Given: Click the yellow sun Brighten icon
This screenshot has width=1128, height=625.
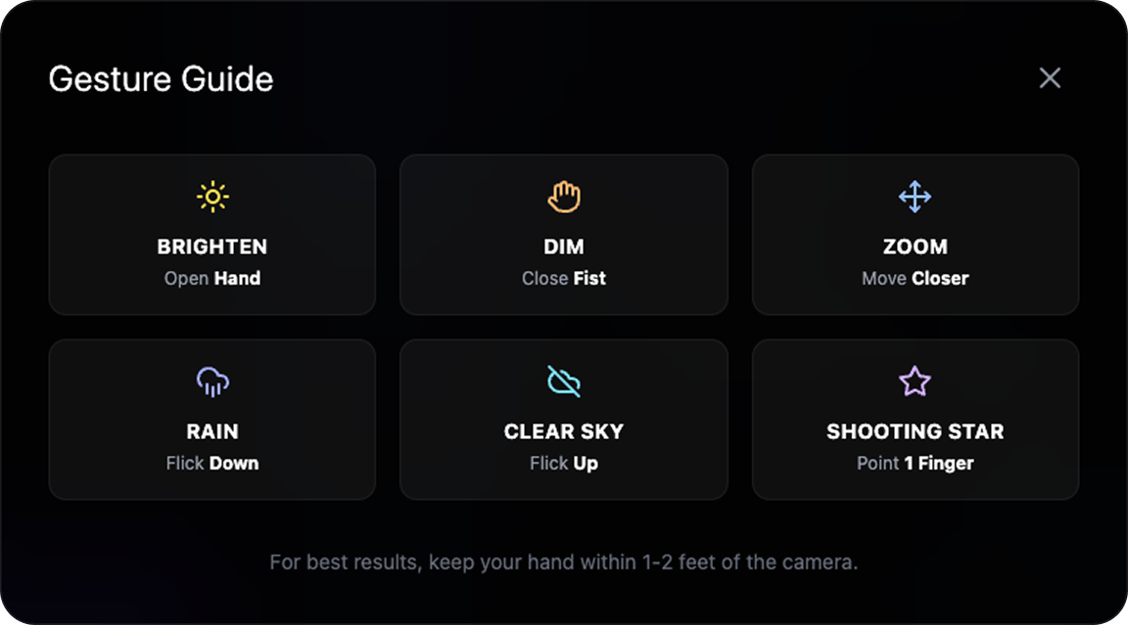Looking at the screenshot, I should tap(212, 197).
